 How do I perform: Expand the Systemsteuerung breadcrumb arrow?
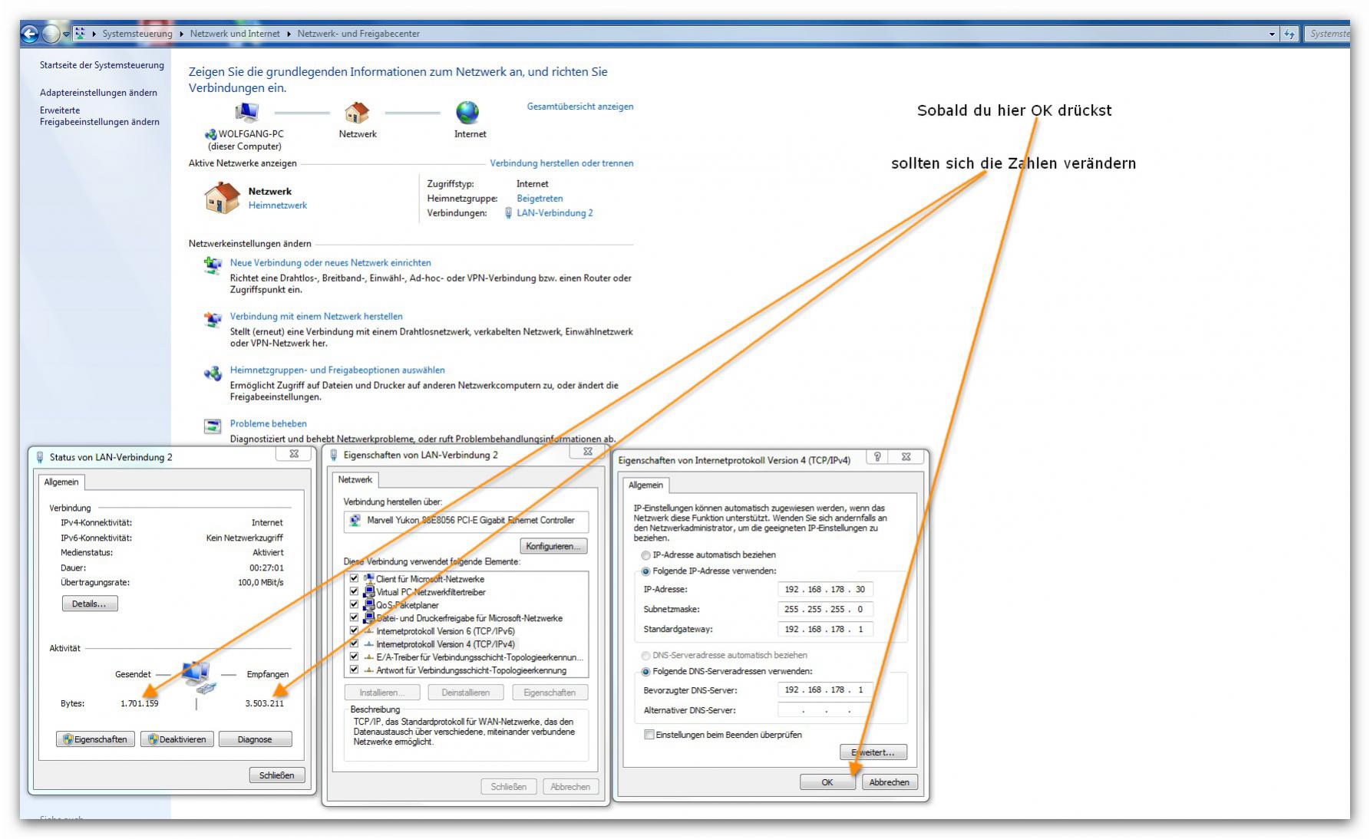click(x=182, y=34)
